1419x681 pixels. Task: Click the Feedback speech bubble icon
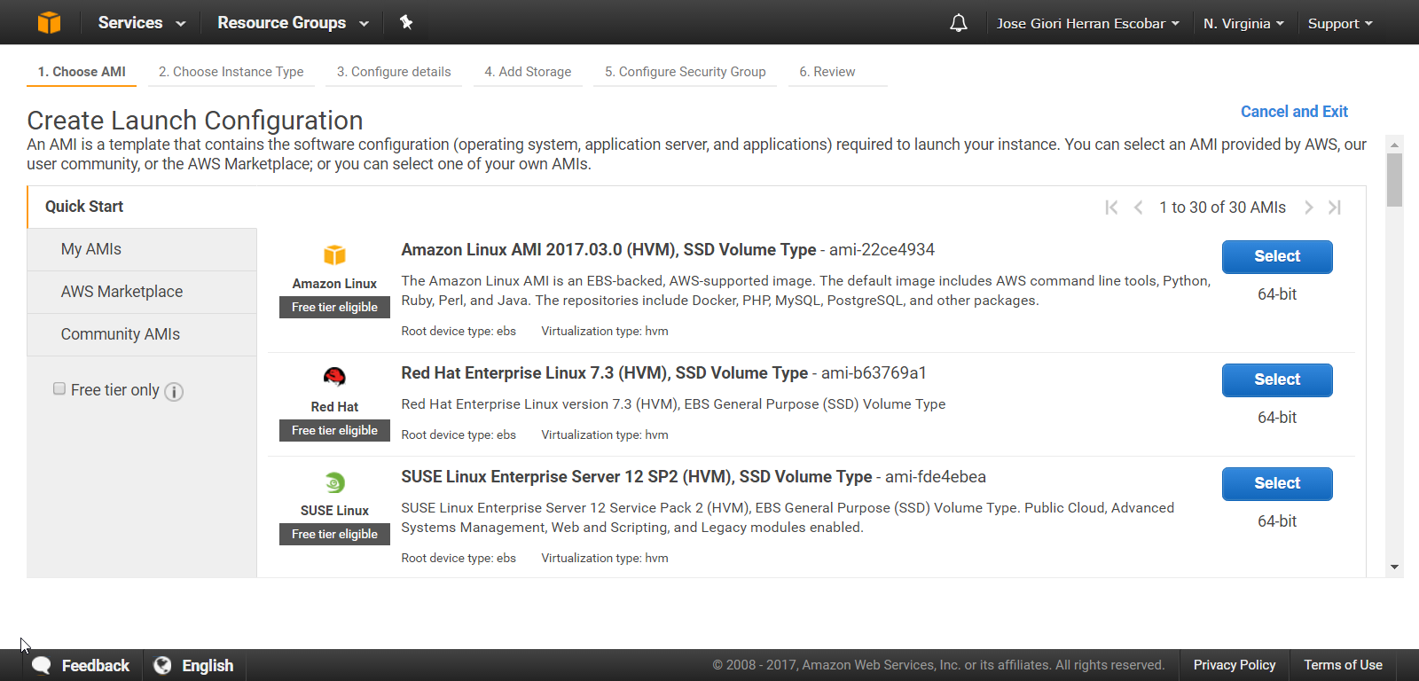coord(42,665)
